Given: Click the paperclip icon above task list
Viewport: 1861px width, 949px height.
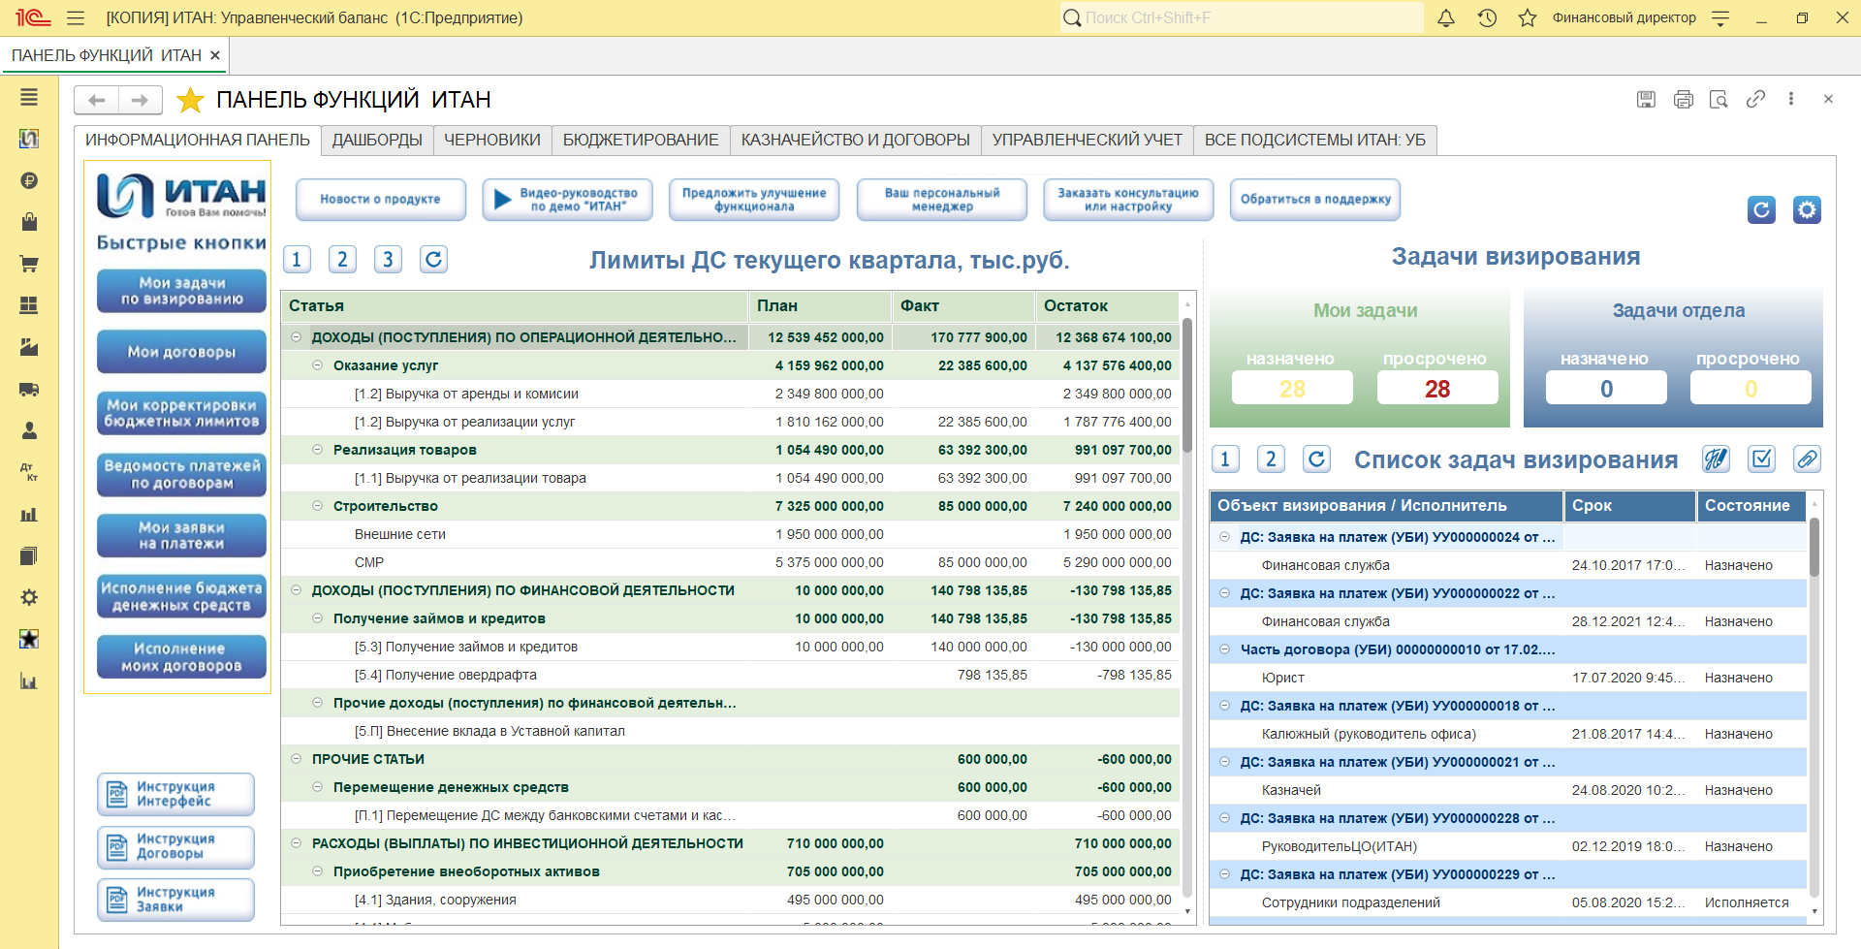Looking at the screenshot, I should tap(1807, 459).
